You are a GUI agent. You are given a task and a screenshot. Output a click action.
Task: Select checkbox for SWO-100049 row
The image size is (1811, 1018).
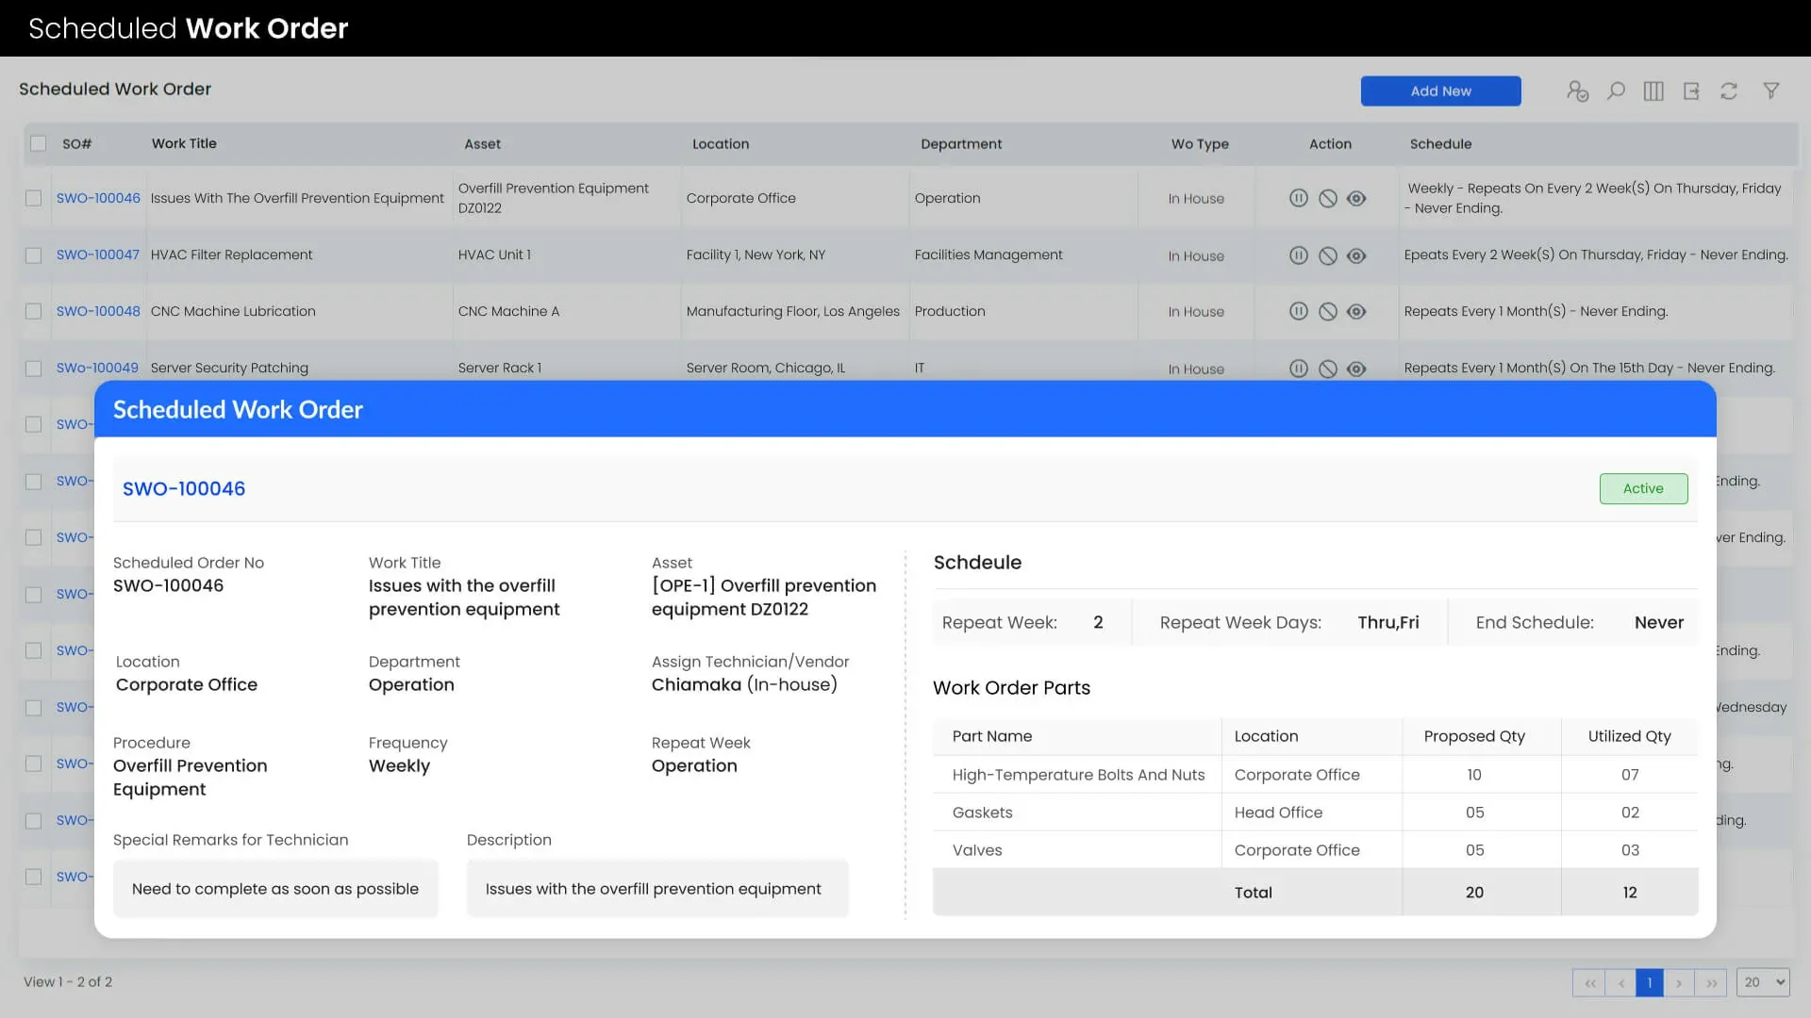coord(33,369)
